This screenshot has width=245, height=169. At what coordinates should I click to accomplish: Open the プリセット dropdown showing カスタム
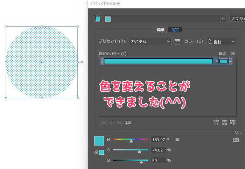click(x=150, y=42)
